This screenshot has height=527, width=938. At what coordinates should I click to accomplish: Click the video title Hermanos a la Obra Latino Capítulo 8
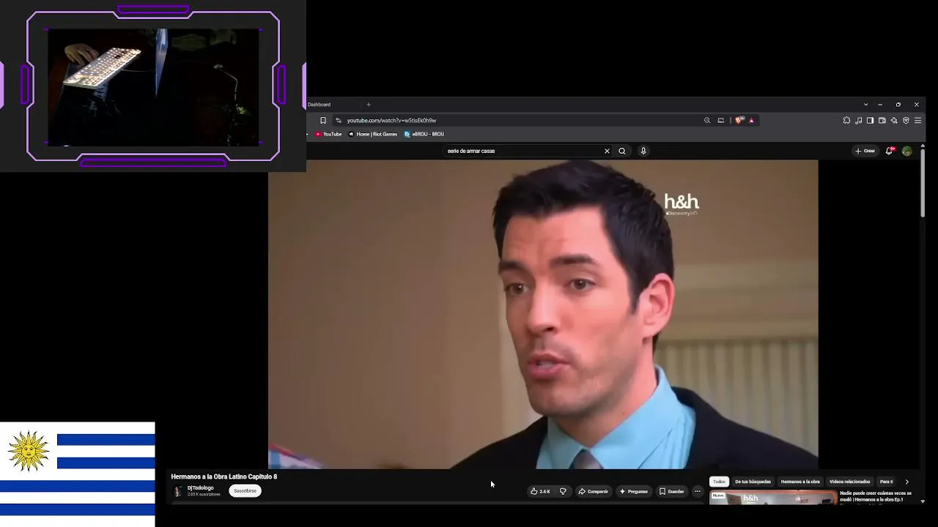pos(224,476)
